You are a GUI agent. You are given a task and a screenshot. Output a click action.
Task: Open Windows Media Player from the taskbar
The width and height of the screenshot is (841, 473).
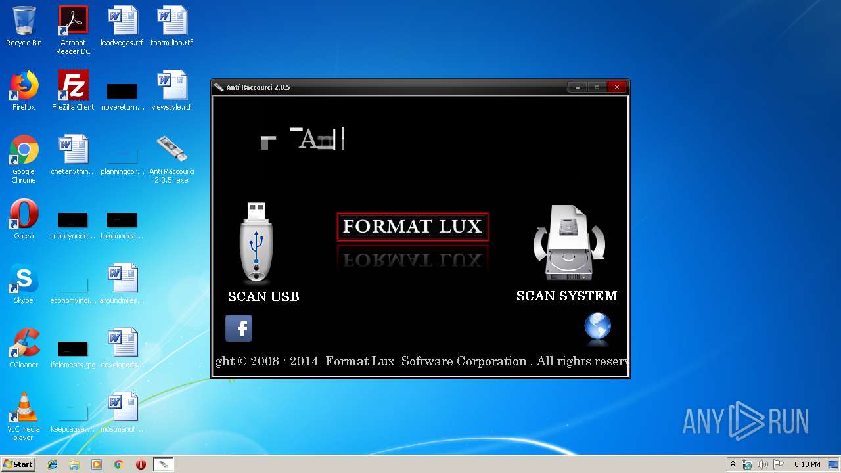97,464
